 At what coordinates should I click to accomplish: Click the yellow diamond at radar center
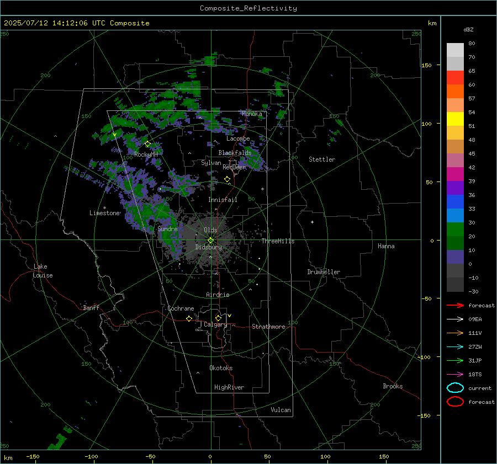[x=210, y=241]
